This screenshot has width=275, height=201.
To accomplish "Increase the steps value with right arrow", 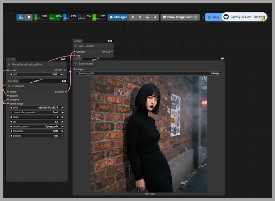I will click(63, 117).
